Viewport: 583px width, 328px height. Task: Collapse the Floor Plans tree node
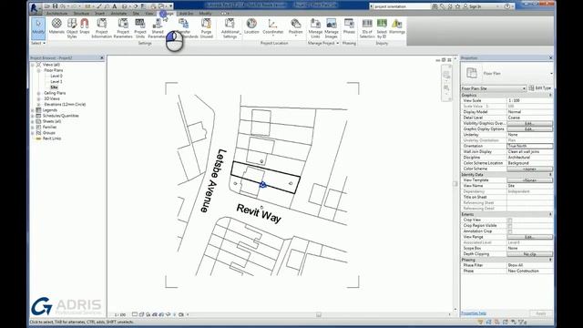[x=38, y=70]
